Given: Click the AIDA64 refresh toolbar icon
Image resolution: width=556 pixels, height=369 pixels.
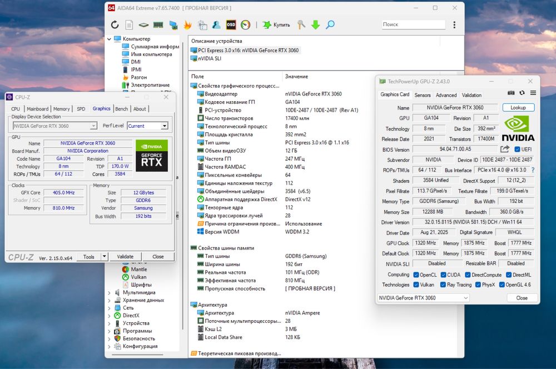Looking at the screenshot, I should click(x=115, y=24).
